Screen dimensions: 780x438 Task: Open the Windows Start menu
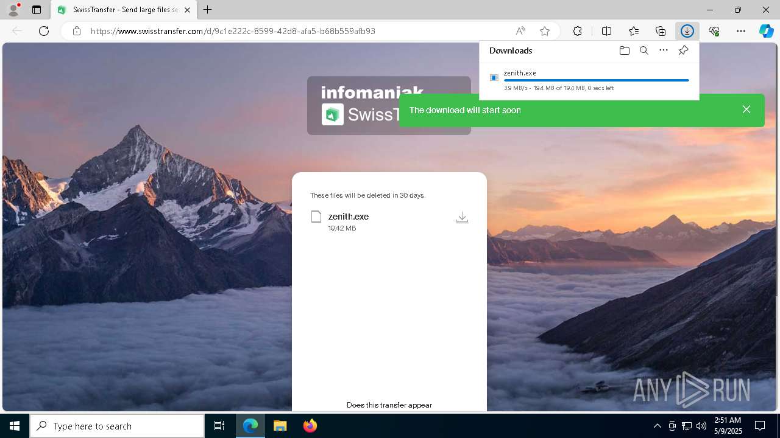click(15, 426)
